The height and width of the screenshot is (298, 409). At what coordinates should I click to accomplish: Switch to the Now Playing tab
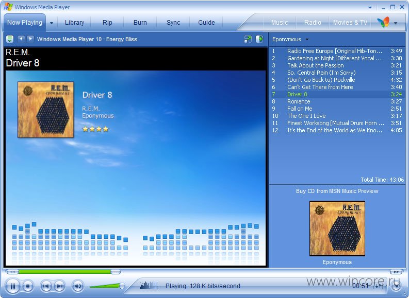(x=25, y=23)
